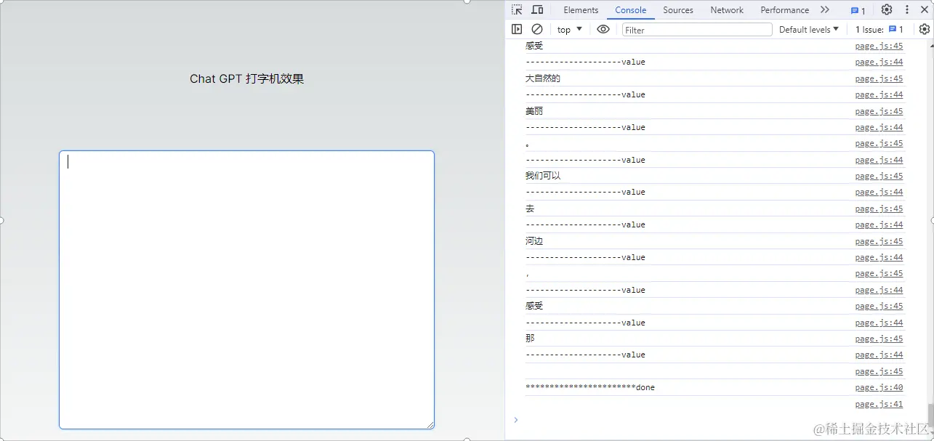Open the DevTools three-dot customize menu

click(x=907, y=10)
